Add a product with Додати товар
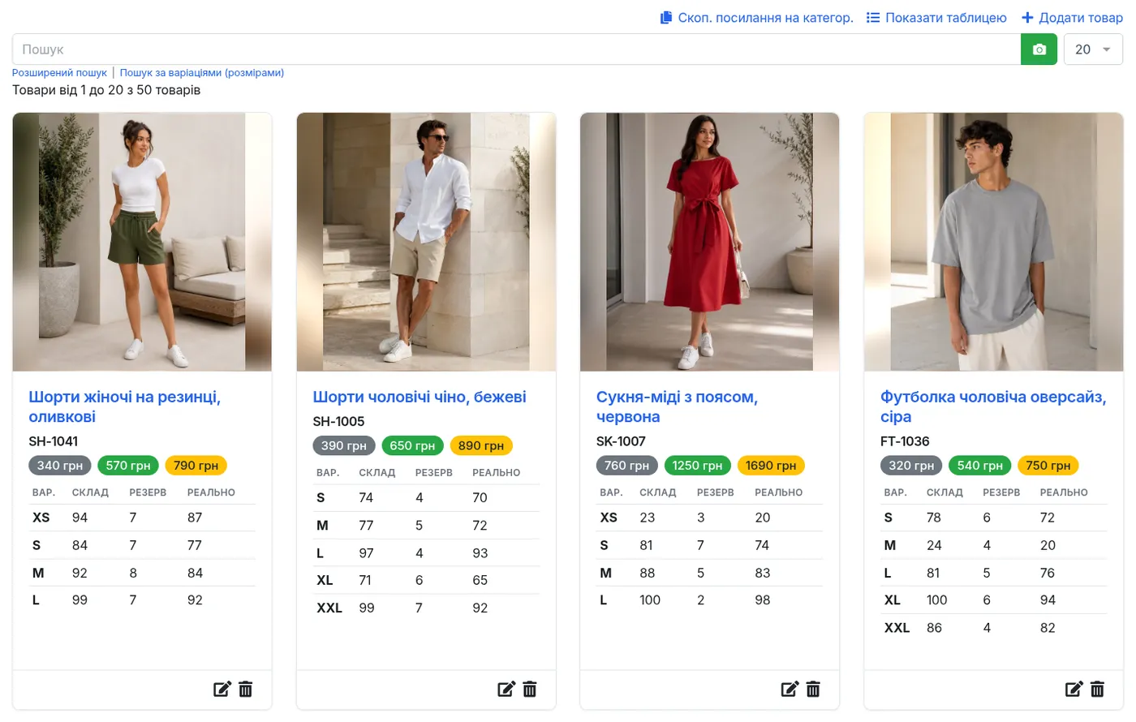 tap(1072, 18)
